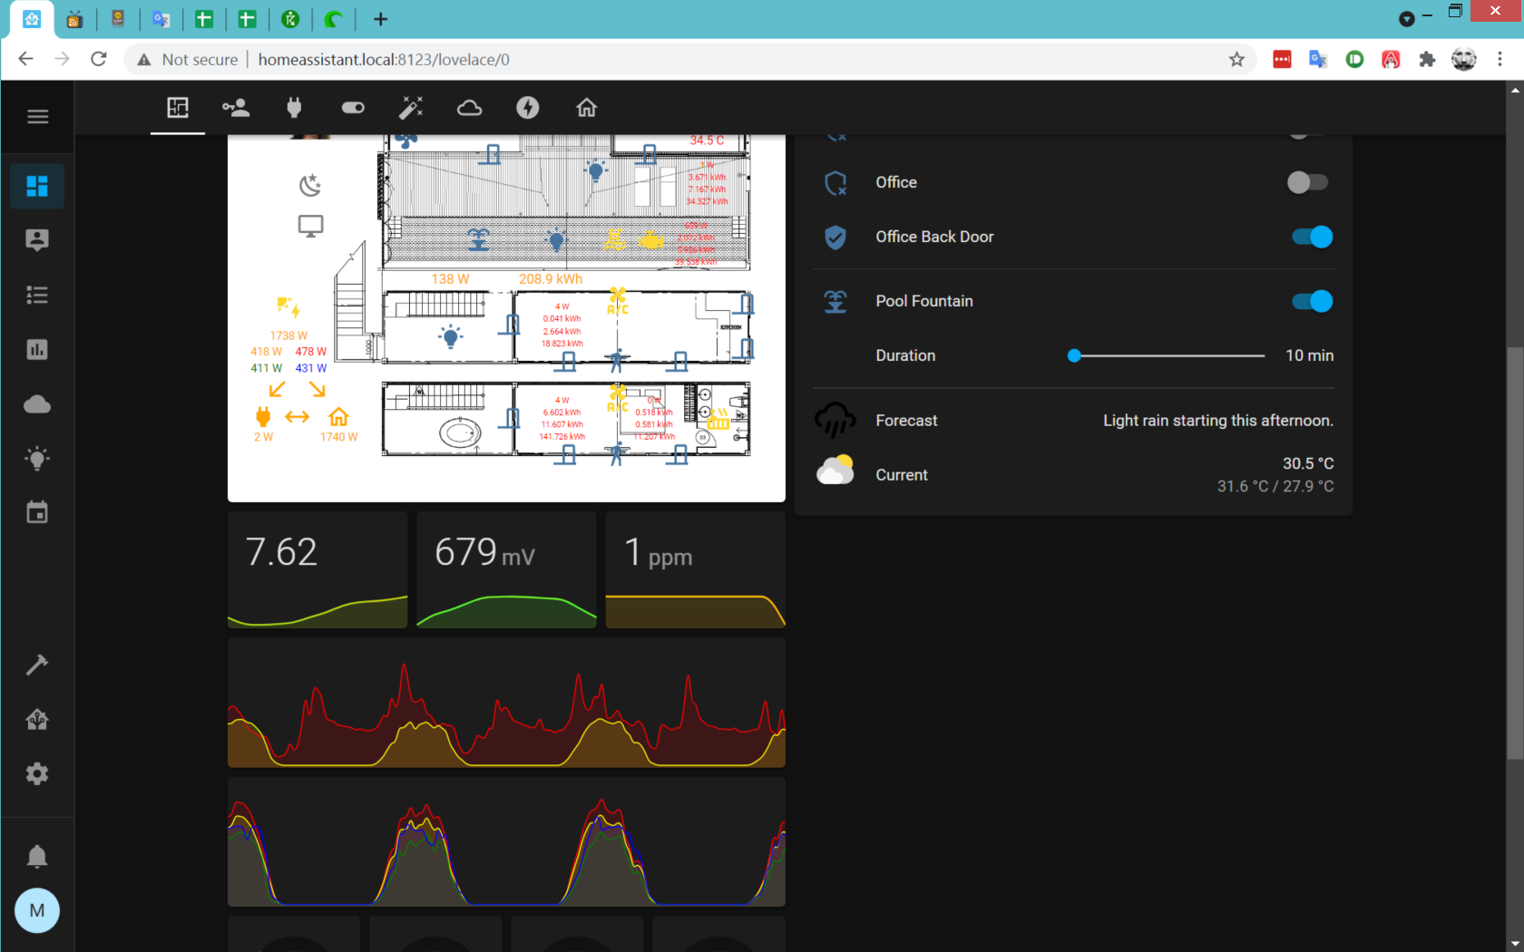The image size is (1524, 952).
Task: Toggle the deck lightbulb on upper floorplan
Action: point(595,170)
